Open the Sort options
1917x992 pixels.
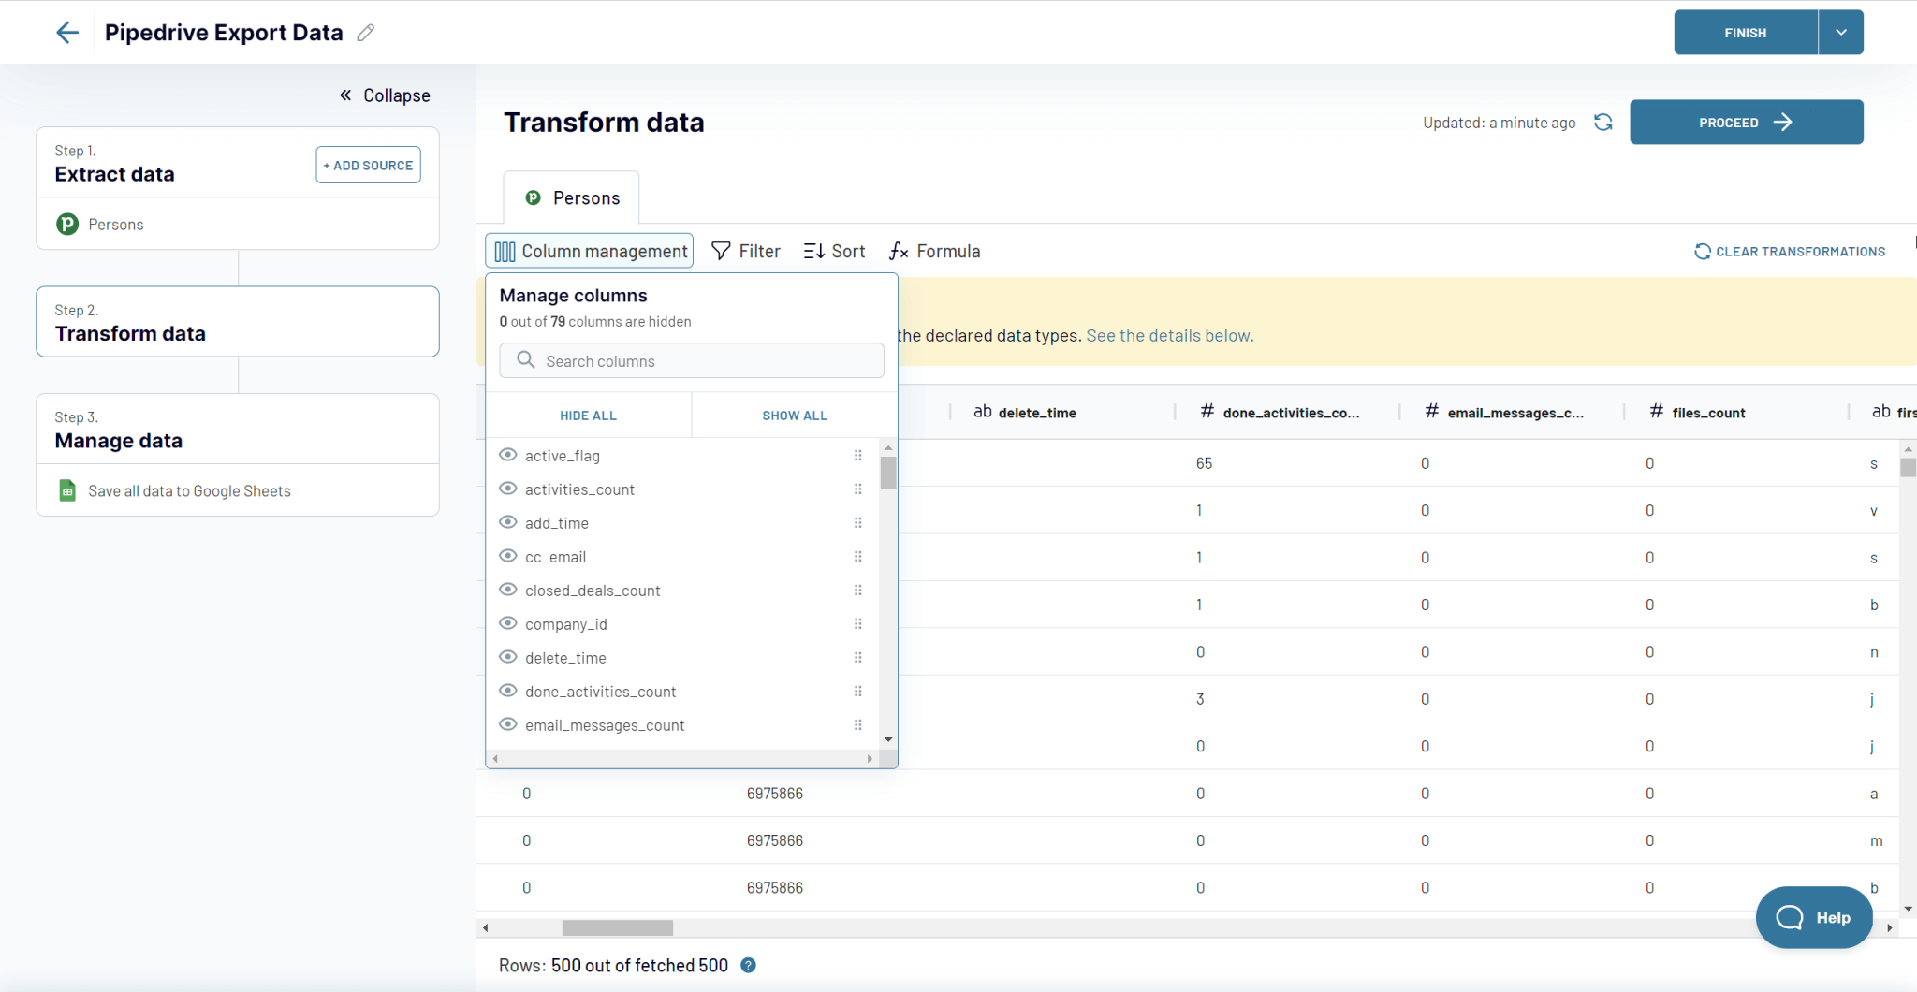point(833,251)
